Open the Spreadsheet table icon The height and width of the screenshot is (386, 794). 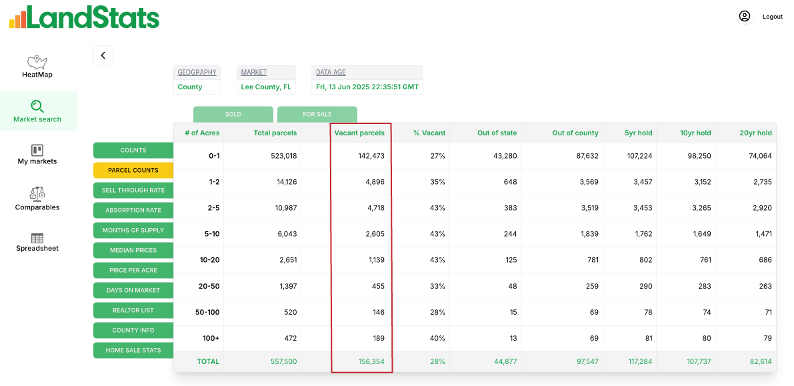point(37,238)
